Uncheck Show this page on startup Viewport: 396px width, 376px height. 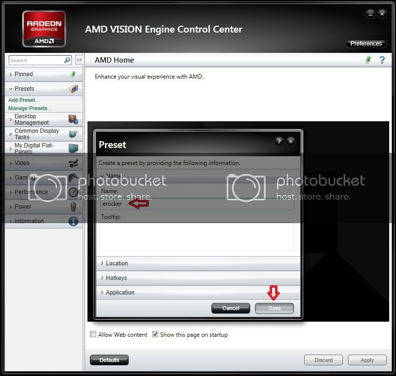tap(155, 334)
